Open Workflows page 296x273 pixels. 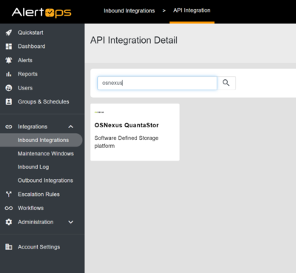(x=31, y=208)
